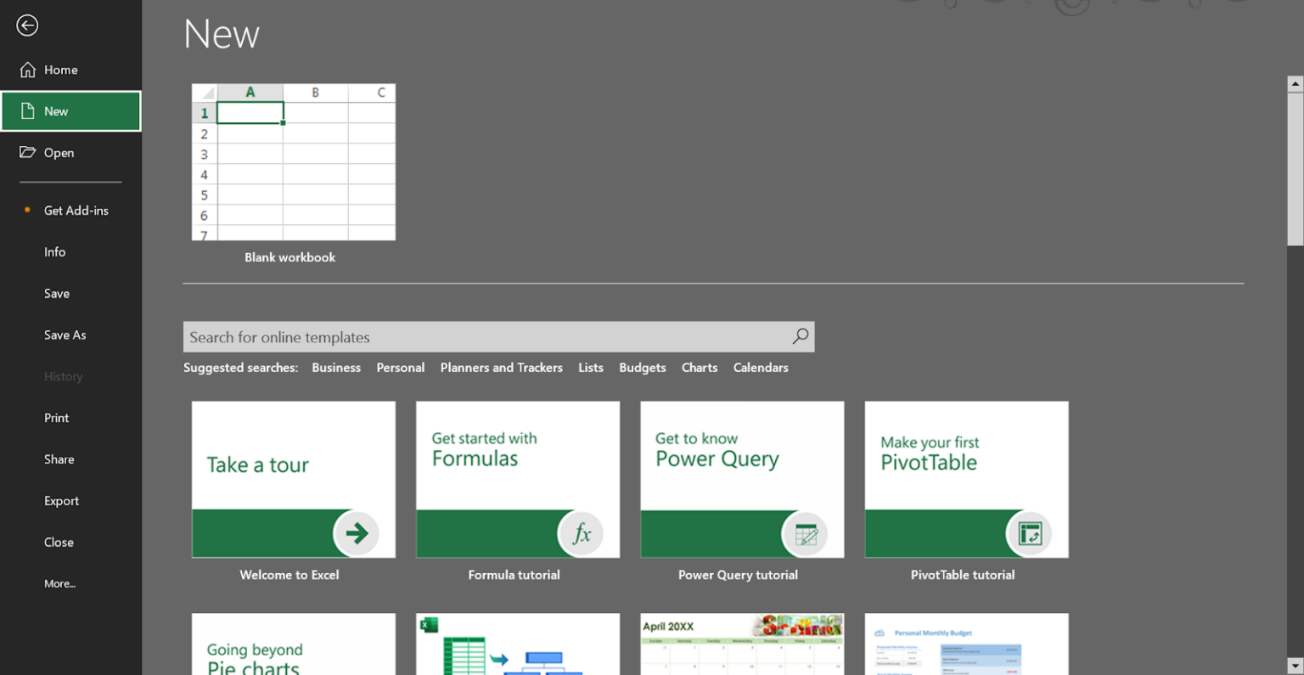Open Going beyond Pie charts template

[294, 644]
